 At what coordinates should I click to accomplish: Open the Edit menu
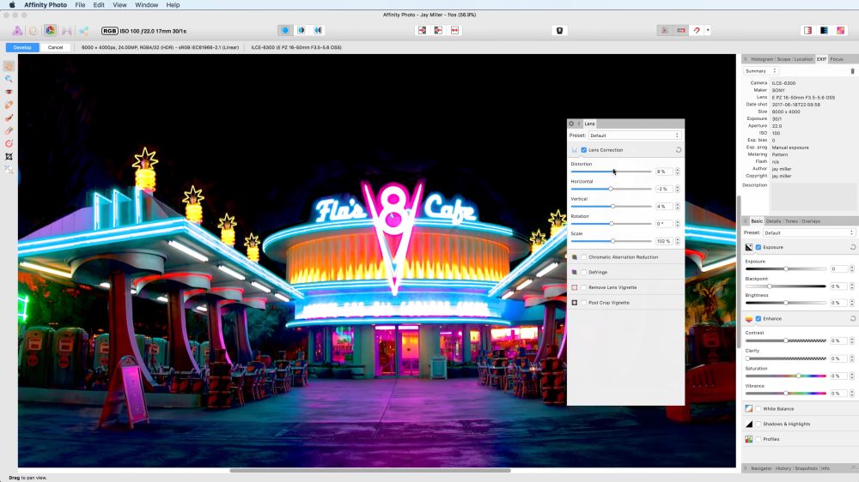coord(99,5)
